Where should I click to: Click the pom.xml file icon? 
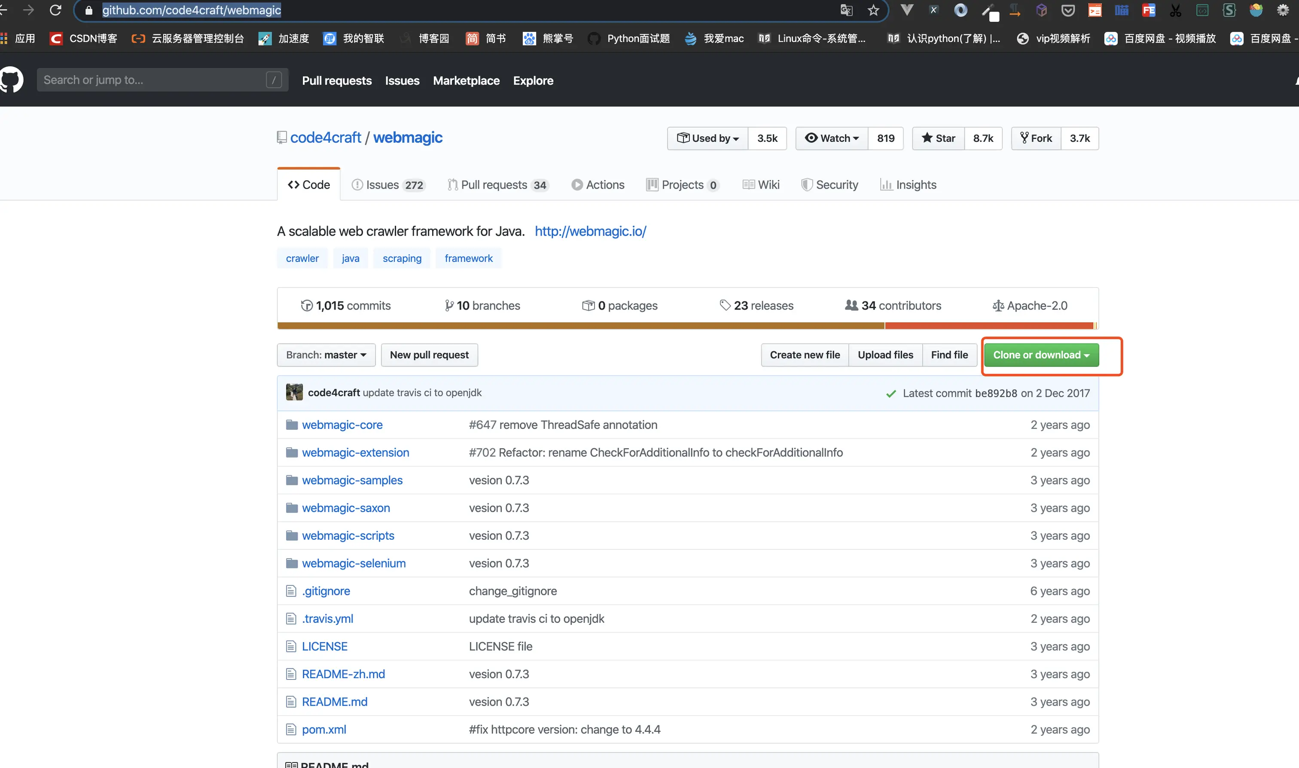pyautogui.click(x=291, y=729)
